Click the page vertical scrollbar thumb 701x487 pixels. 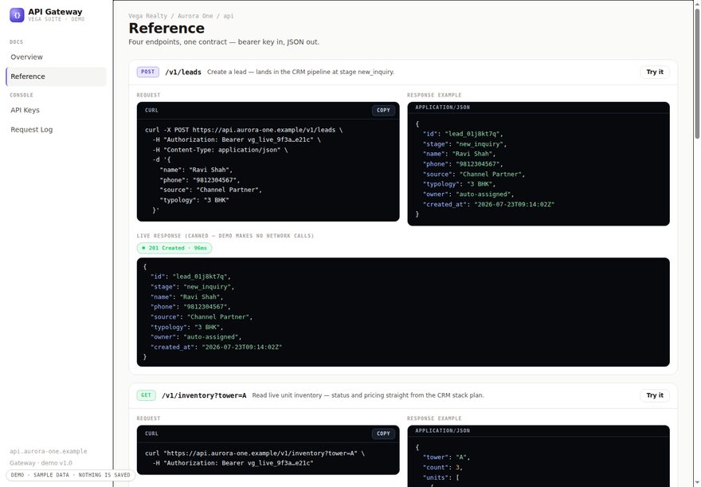(x=697, y=74)
